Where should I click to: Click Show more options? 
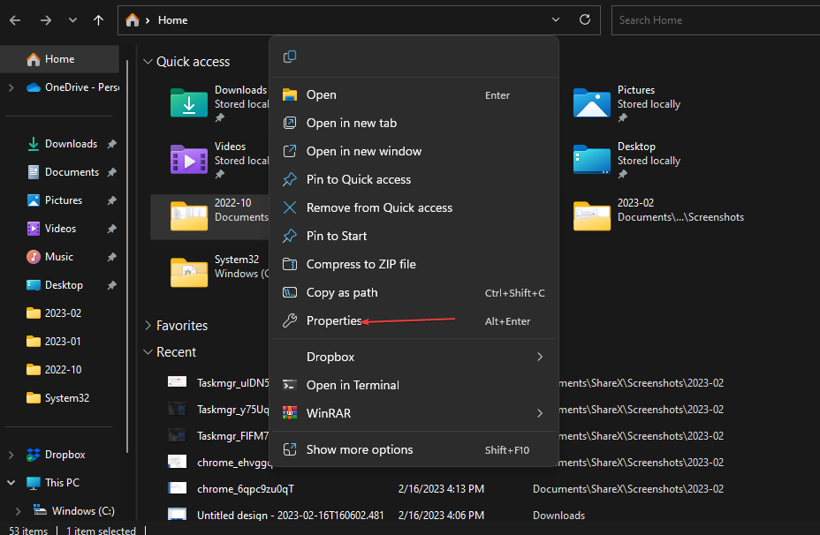(361, 449)
